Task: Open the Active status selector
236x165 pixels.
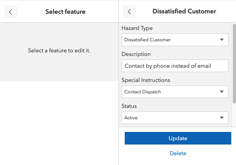Action: click(175, 118)
